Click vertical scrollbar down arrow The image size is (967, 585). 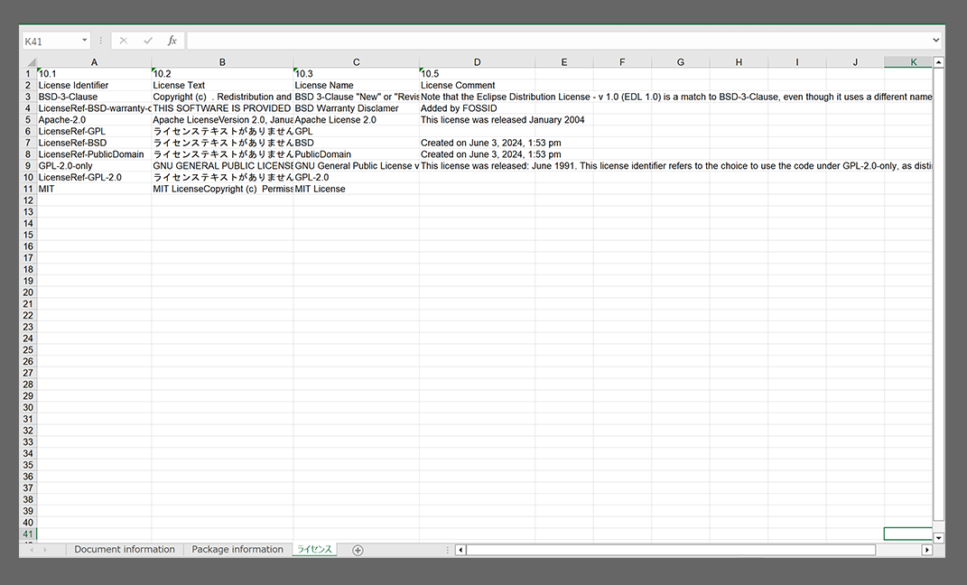tap(938, 538)
